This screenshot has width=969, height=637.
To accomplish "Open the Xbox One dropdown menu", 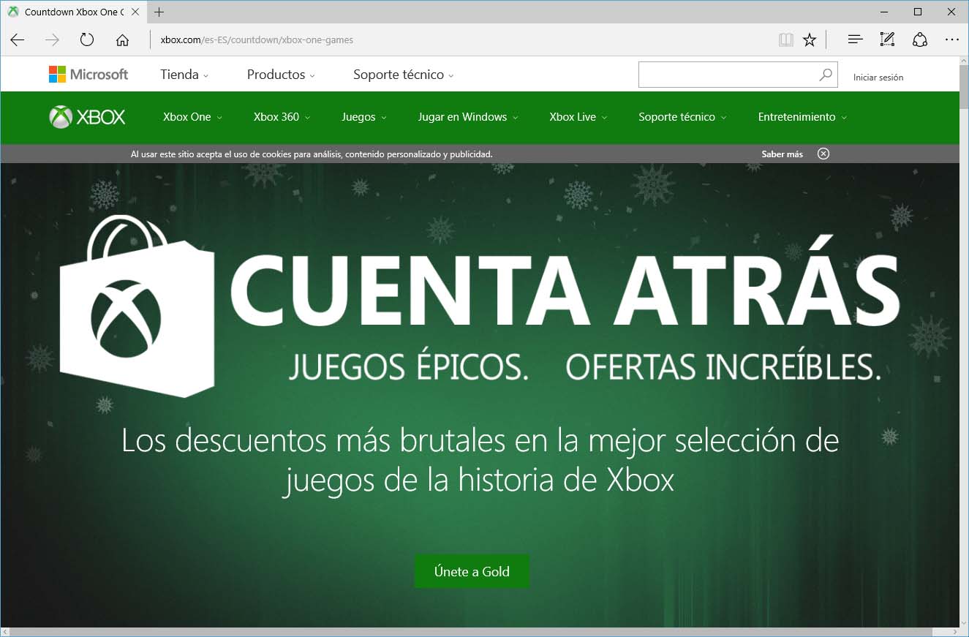I will tap(192, 117).
